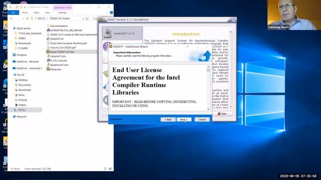
Task: Switch to the Share ribbon tab
Action: point(37,12)
